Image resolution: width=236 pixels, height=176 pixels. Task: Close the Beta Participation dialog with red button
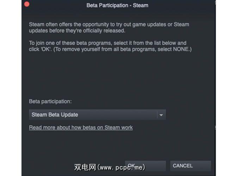pos(26,5)
